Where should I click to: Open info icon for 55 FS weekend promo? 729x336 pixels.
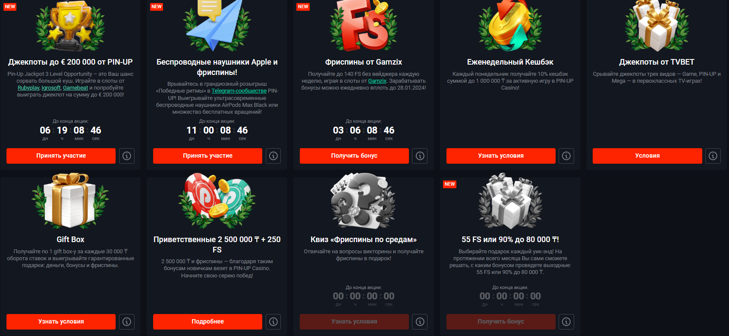coord(566,322)
